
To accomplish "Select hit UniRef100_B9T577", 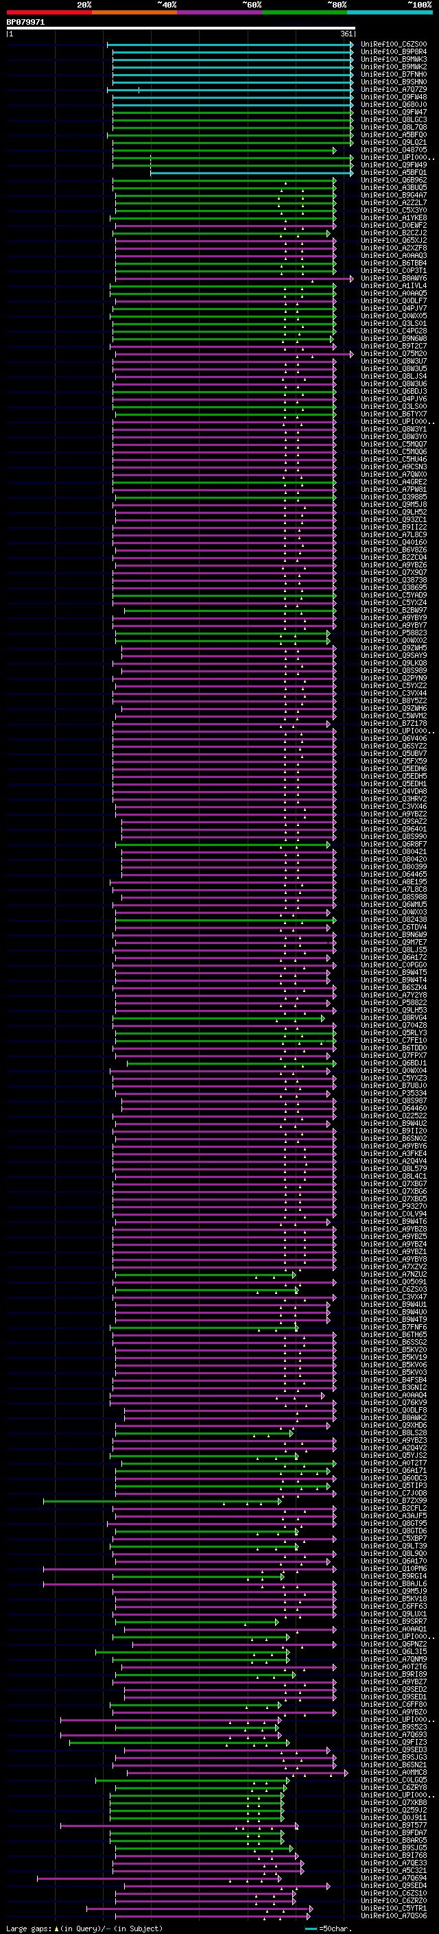I will [x=394, y=1825].
